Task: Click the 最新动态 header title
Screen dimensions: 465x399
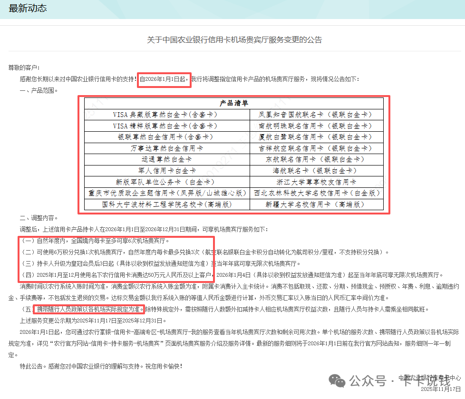Action: click(28, 8)
